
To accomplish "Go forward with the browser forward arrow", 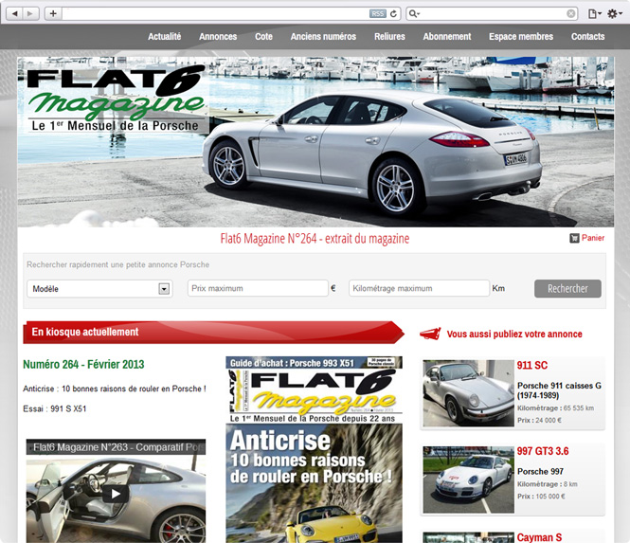I will 30,13.
